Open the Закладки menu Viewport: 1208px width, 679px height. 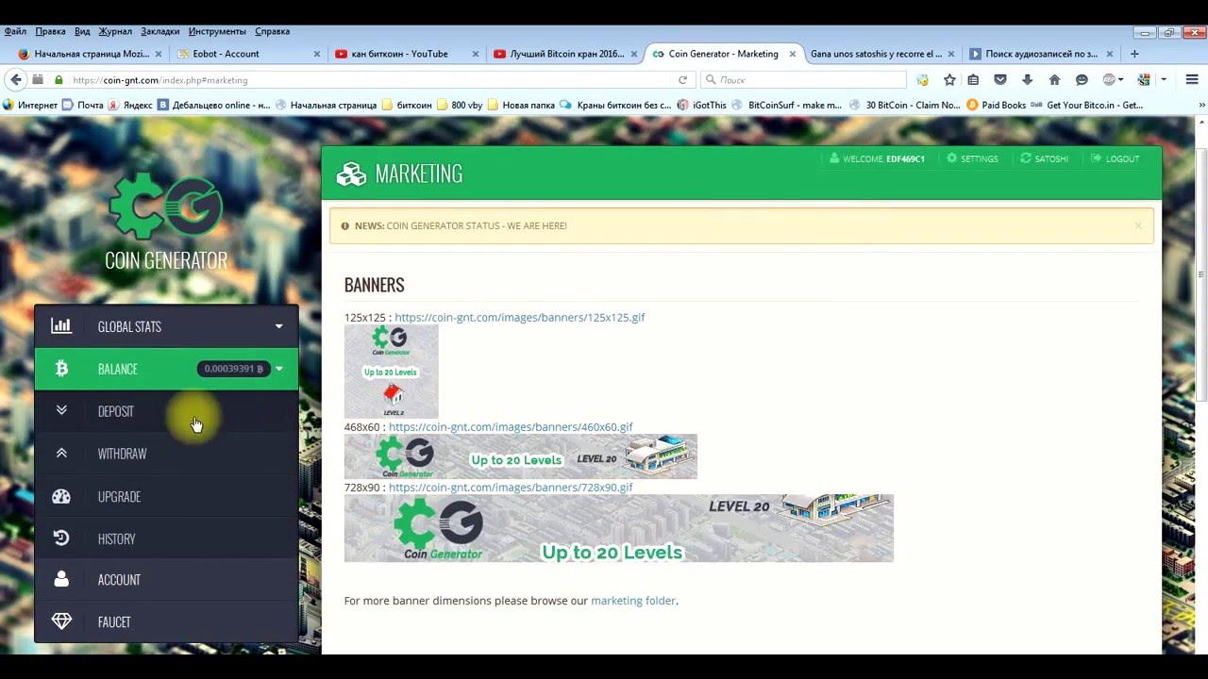160,31
